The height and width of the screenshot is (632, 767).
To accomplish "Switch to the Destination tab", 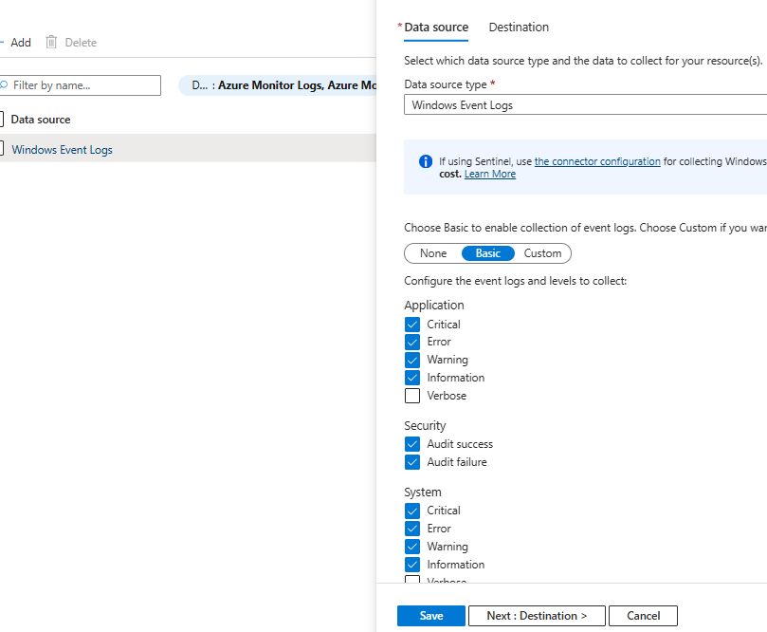I will [x=519, y=28].
